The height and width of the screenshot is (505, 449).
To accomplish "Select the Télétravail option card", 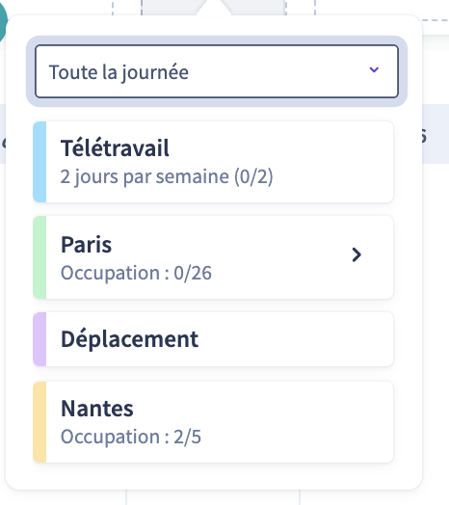I will coord(213,162).
